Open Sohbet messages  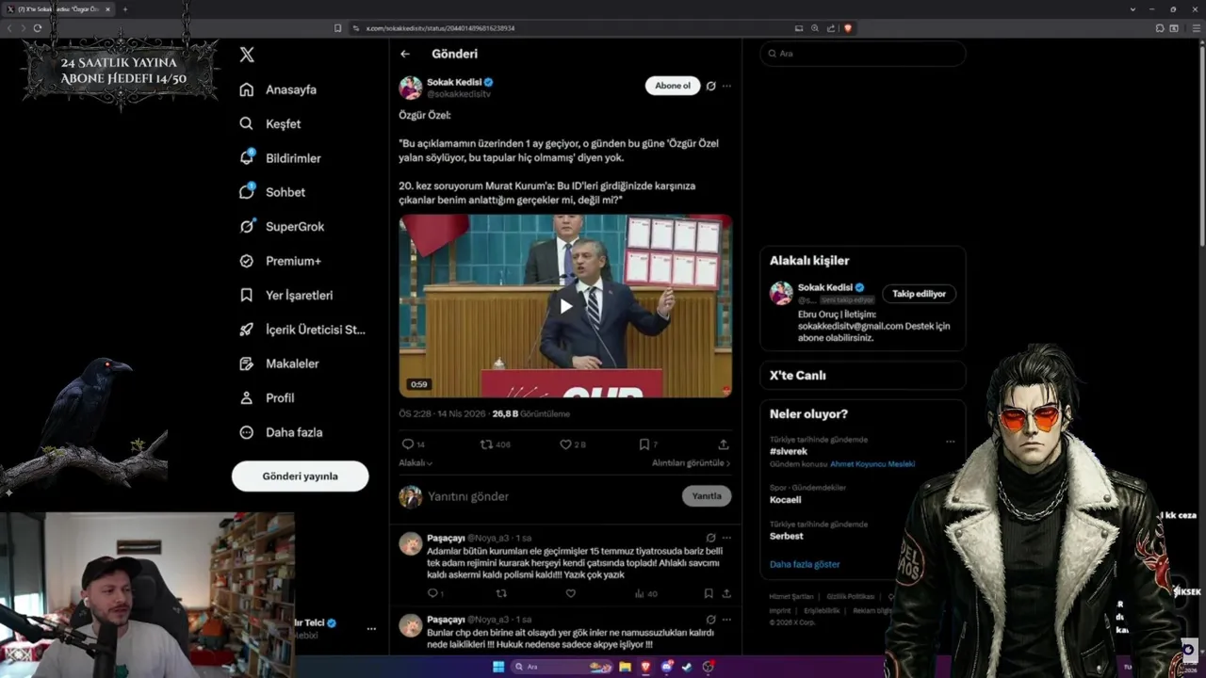(x=272, y=192)
